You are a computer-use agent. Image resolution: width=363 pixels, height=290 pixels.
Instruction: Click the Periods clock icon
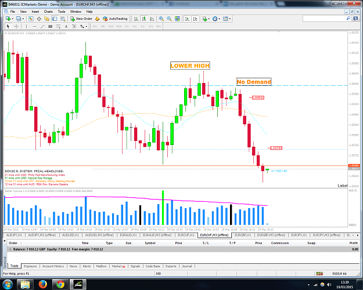(215, 19)
